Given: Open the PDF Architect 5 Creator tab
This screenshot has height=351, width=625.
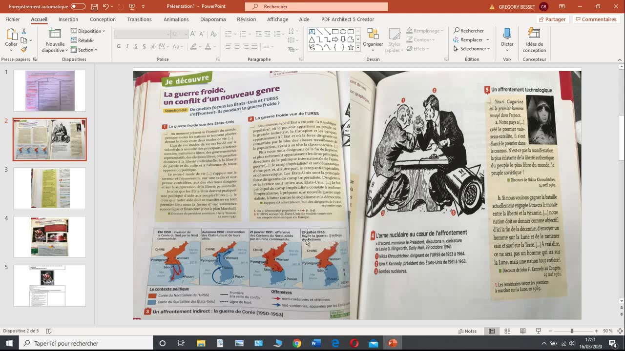Looking at the screenshot, I should pos(348,19).
